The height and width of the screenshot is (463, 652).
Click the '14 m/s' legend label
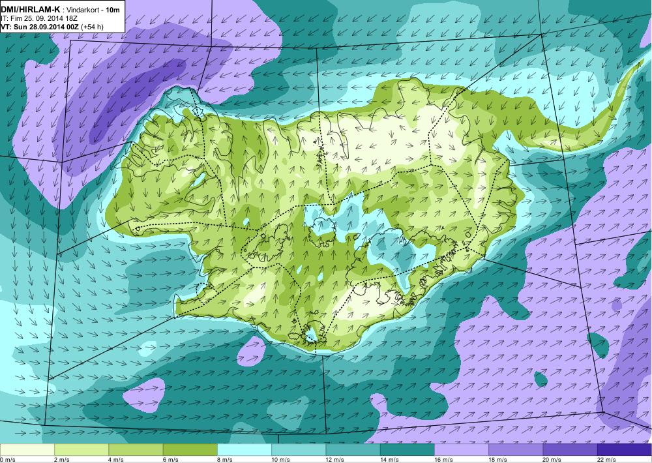pos(389,460)
